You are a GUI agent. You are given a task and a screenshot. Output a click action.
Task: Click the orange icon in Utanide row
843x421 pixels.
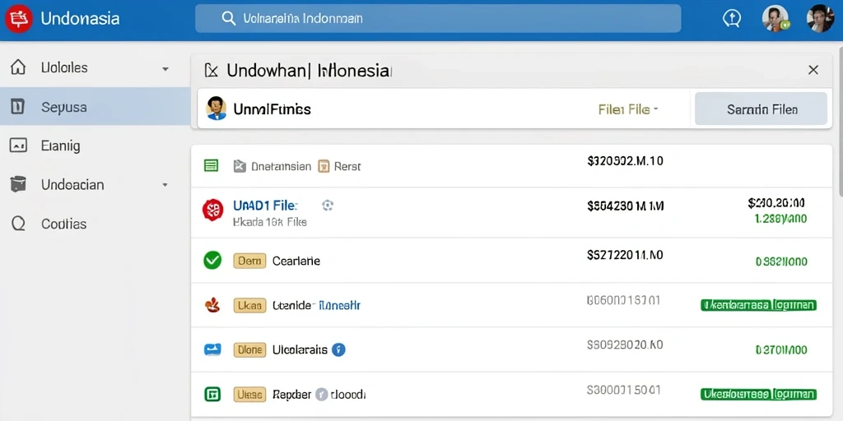[x=212, y=306]
